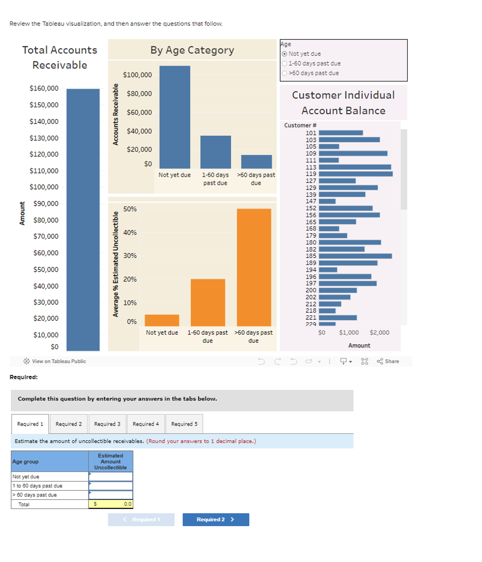This screenshot has height=562, width=482.
Task: Click customer 185 balance bar
Action: (x=355, y=256)
